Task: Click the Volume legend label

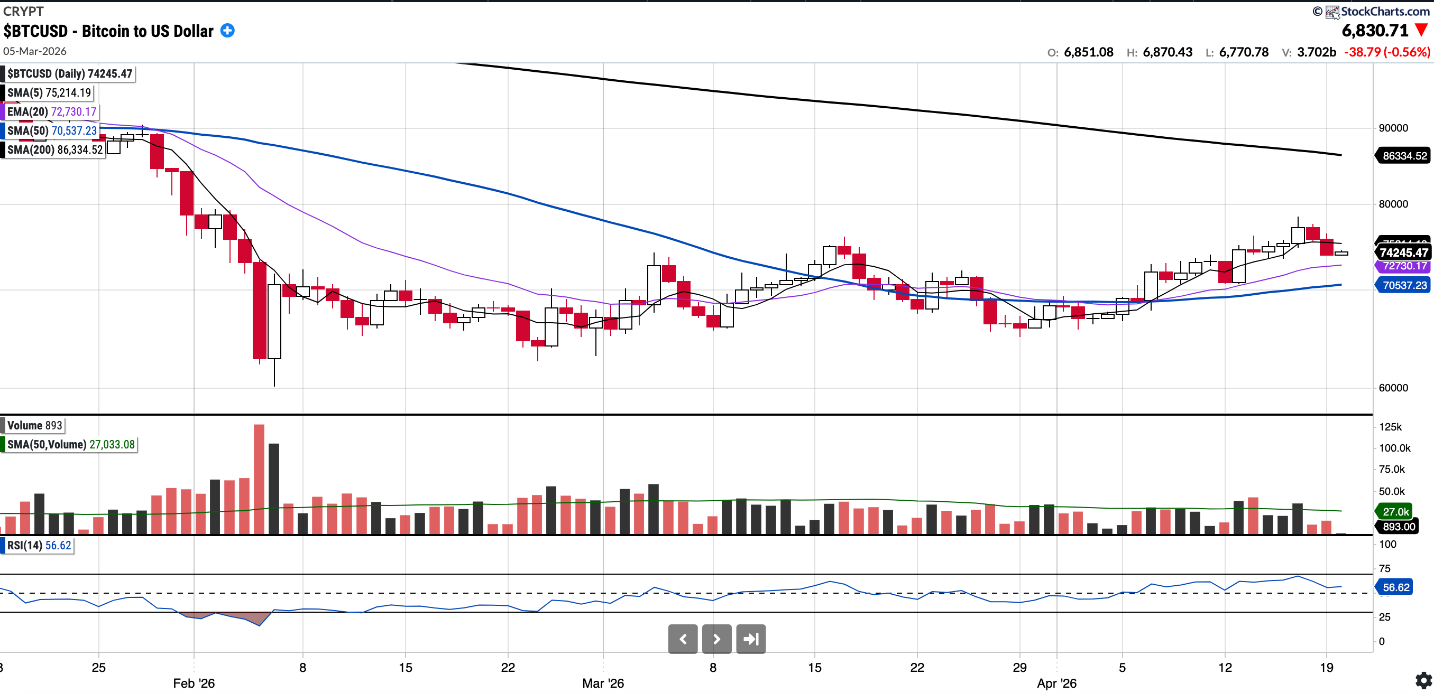Action: point(34,426)
